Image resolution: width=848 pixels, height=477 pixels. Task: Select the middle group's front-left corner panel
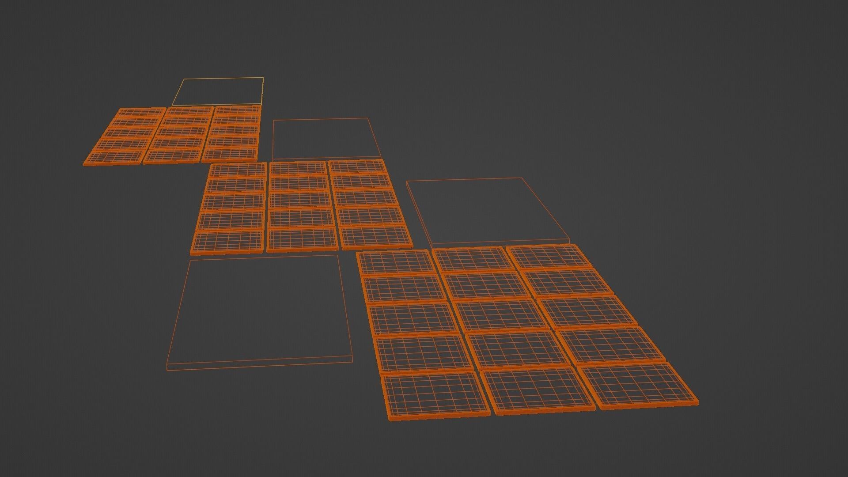pyautogui.click(x=227, y=242)
